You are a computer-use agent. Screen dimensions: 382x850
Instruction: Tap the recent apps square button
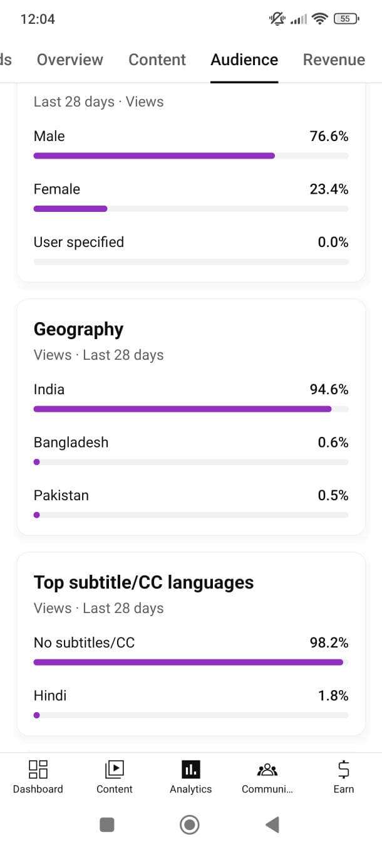click(107, 825)
